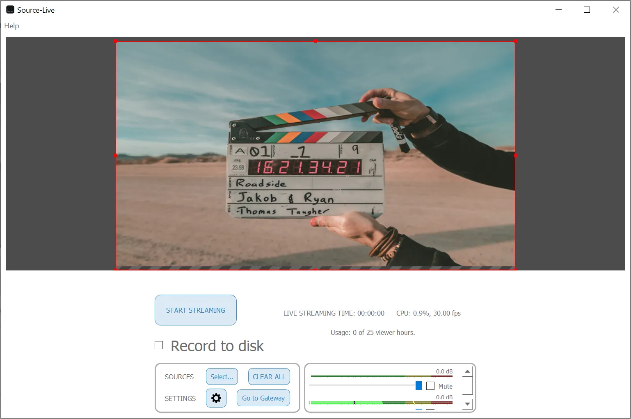Open the sources Select... button
Image resolution: width=631 pixels, height=419 pixels.
click(222, 377)
